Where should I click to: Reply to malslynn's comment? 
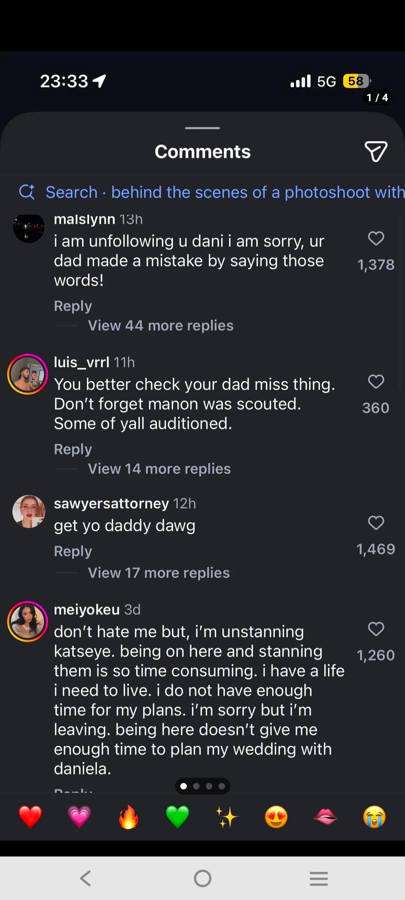[73, 306]
